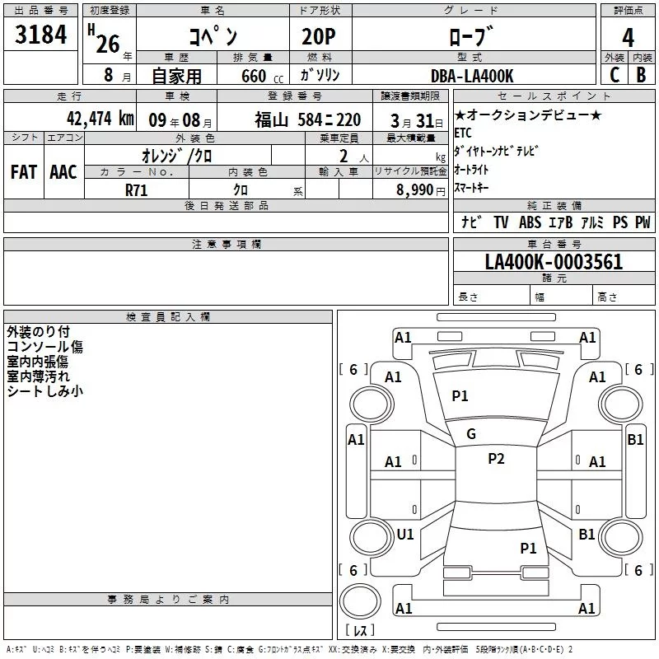
Task: Click the inspection date 09年08月
Action: [x=180, y=120]
